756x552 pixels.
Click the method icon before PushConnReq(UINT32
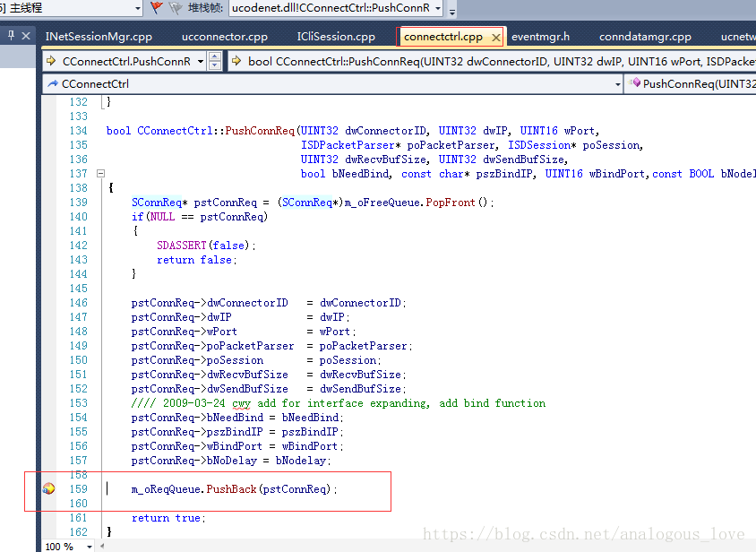[634, 83]
